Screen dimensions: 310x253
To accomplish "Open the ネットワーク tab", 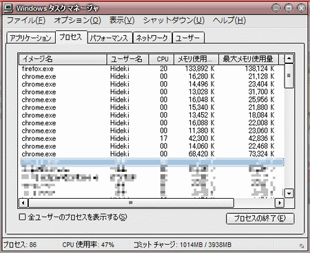I will 152,38.
